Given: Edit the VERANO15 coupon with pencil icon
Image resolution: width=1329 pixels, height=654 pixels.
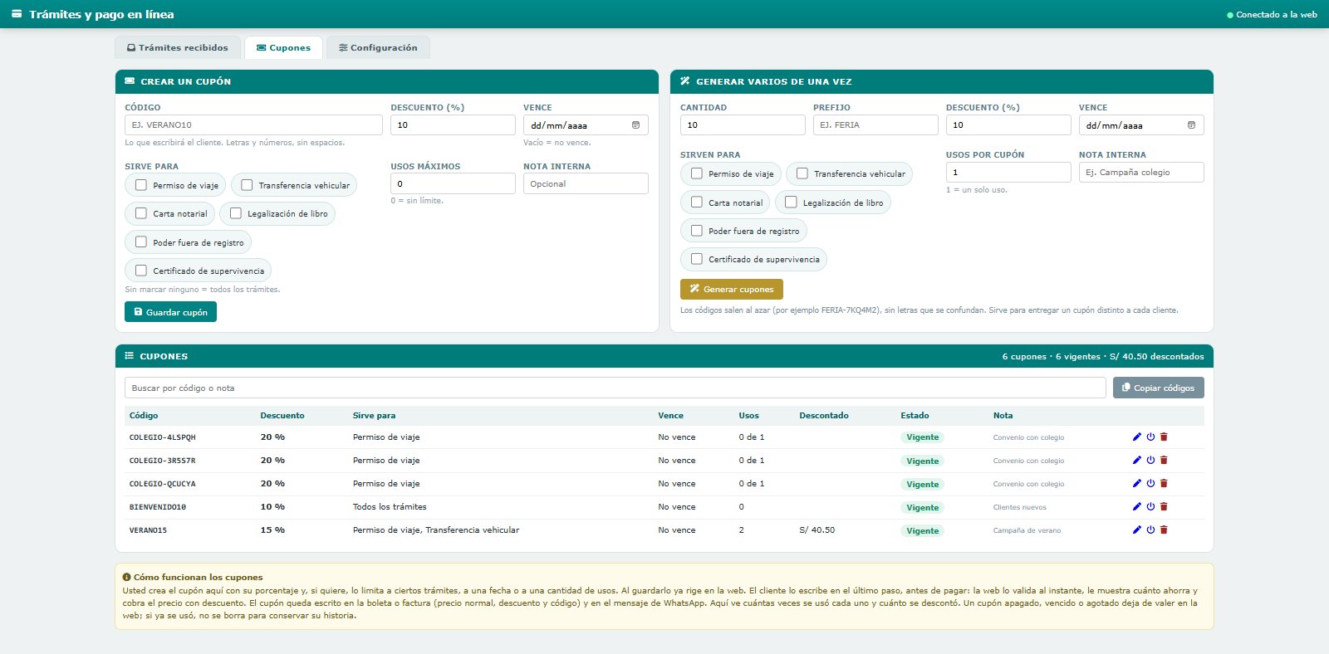Looking at the screenshot, I should click(1137, 530).
